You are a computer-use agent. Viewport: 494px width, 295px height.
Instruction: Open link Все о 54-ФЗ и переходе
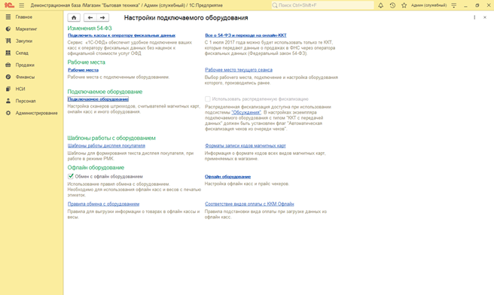point(245,35)
